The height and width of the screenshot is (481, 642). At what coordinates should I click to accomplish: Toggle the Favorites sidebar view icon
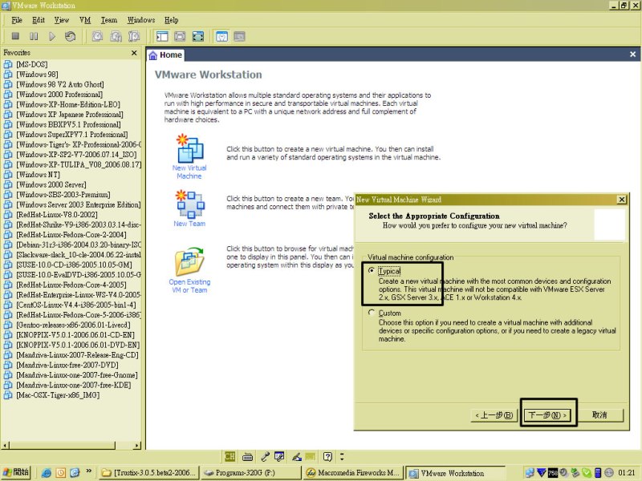point(162,36)
